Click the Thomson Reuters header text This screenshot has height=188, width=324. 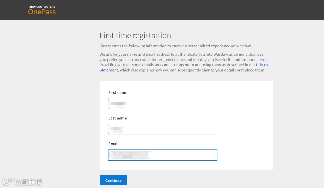(x=42, y=7)
